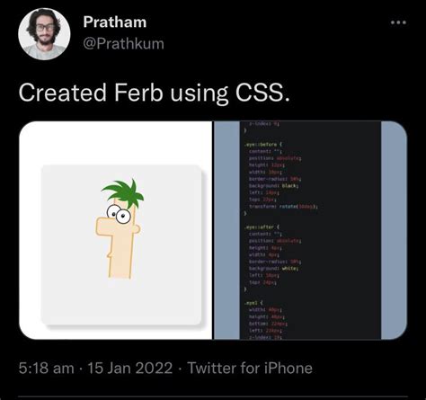426x400 pixels.
Task: Click the background: white code line
Action: (275, 269)
